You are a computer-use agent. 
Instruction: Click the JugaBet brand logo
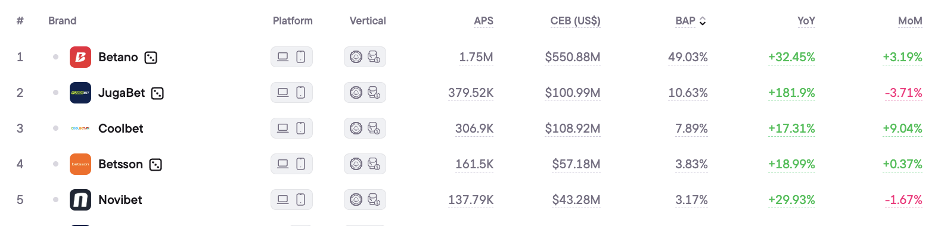point(80,93)
